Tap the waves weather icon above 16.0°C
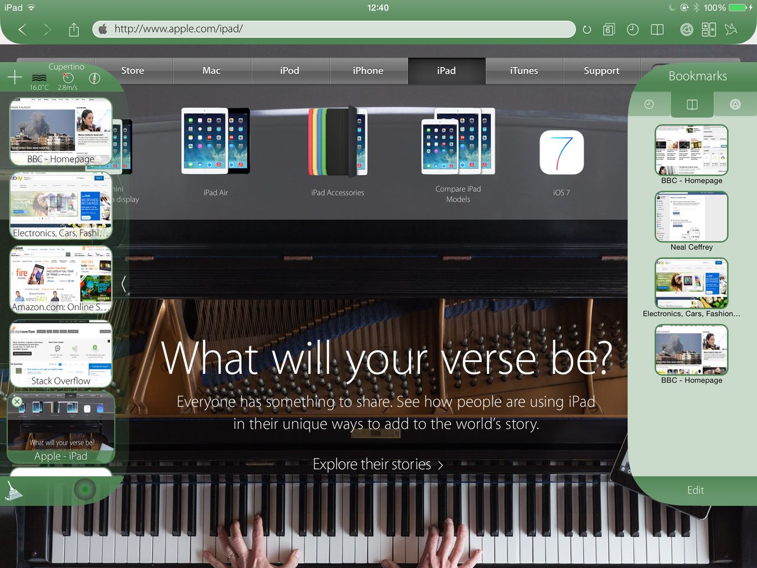 coord(39,78)
